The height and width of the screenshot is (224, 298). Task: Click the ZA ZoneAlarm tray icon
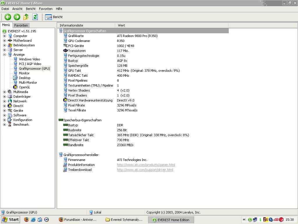pyautogui.click(x=265, y=220)
